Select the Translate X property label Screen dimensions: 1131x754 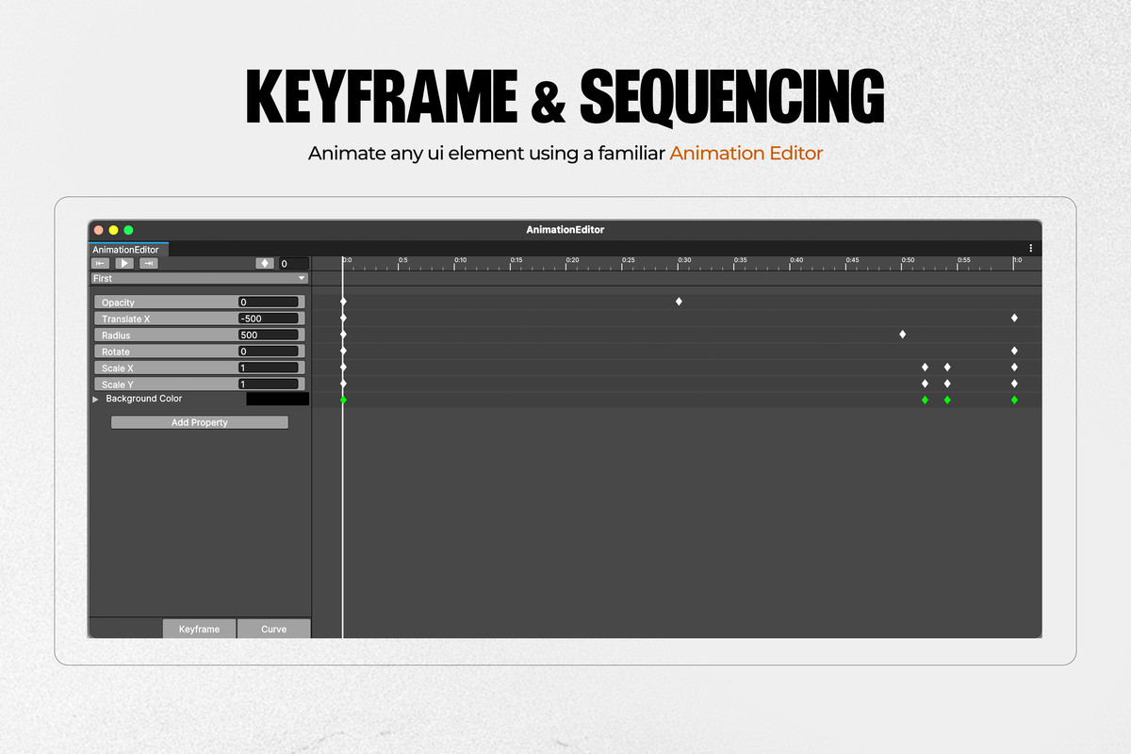pyautogui.click(x=126, y=320)
